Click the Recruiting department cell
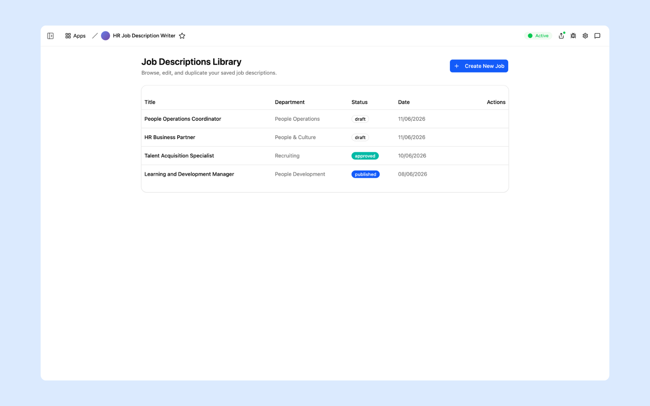Image resolution: width=650 pixels, height=406 pixels. click(287, 156)
